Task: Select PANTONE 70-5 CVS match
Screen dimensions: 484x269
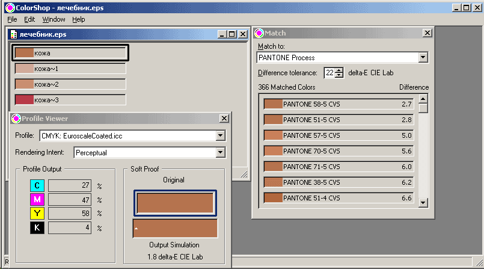Action: pos(338,151)
